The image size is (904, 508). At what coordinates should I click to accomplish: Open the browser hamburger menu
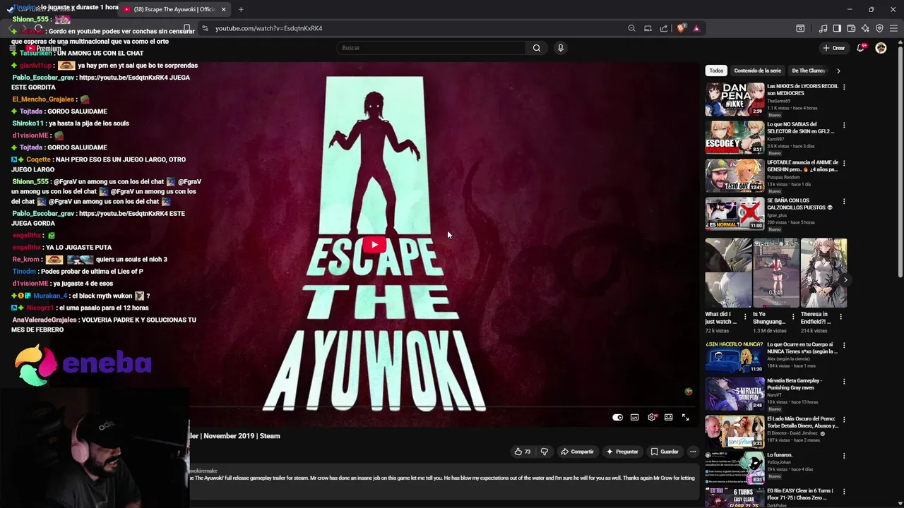pos(894,28)
